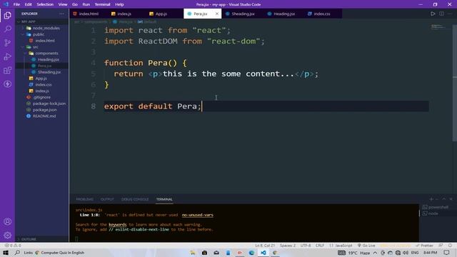Screen dimensions: 457x257
Task: Click the CRLF end-of-line indicator
Action: [x=320, y=246]
